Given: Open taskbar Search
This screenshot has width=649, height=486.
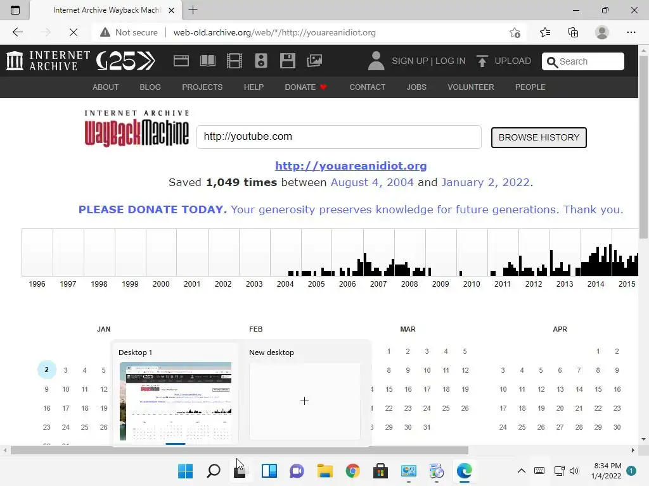Looking at the screenshot, I should coord(213,471).
